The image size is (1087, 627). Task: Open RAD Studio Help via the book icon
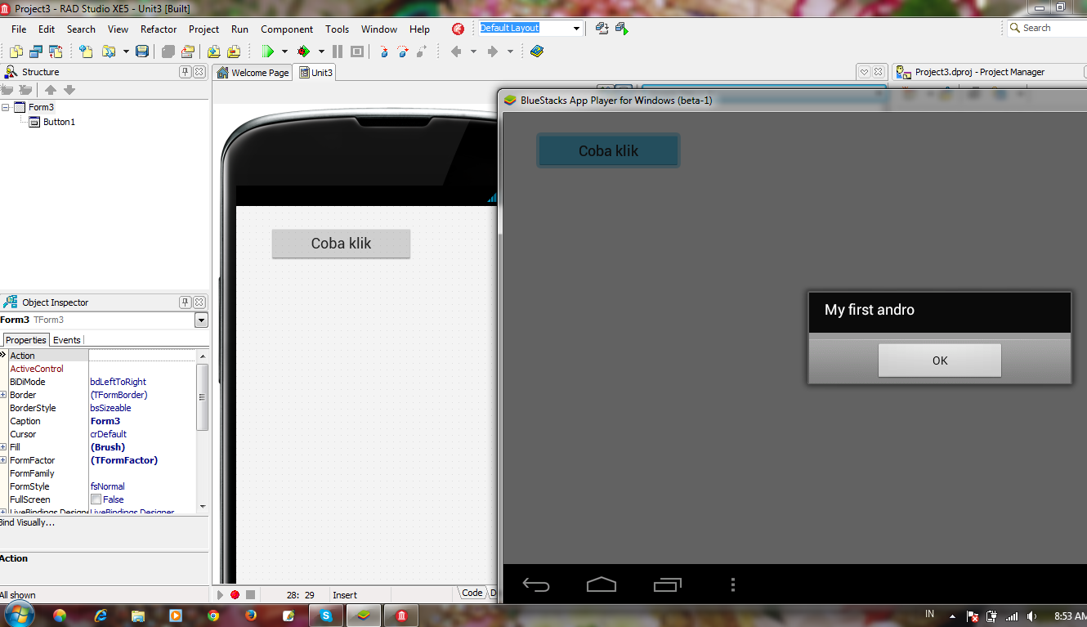[538, 51]
